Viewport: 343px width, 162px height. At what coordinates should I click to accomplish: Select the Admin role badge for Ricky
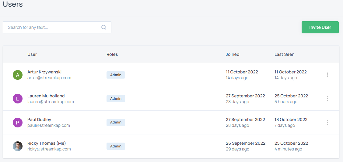coord(116,146)
